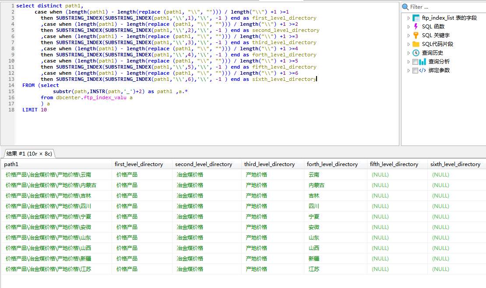Select the SQL 函数 tree item
The image size is (486, 288).
tap(433, 27)
